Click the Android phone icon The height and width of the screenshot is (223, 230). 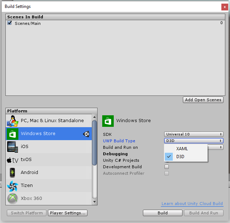[13, 173]
